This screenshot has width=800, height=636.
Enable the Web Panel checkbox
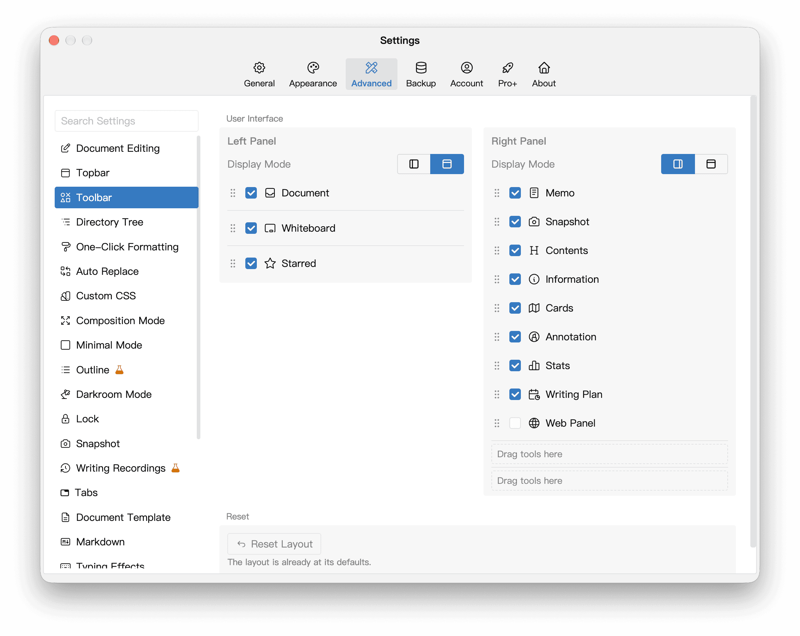point(515,423)
